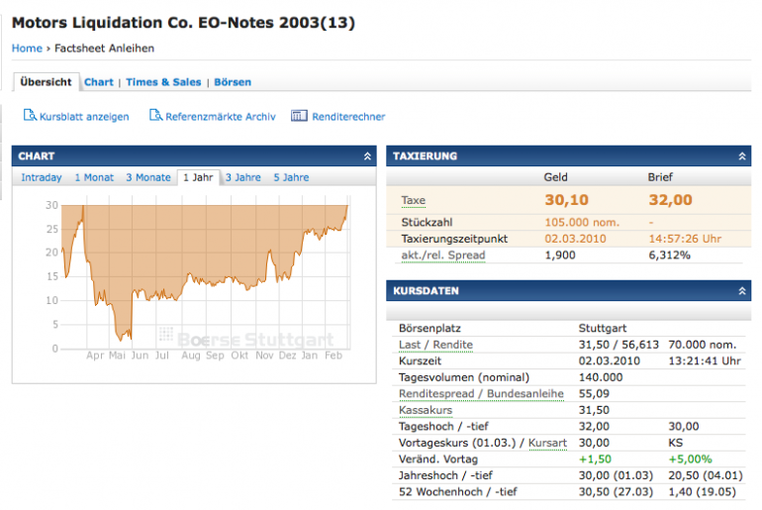Select the Übersicht tab
The width and height of the screenshot is (762, 510).
click(46, 82)
